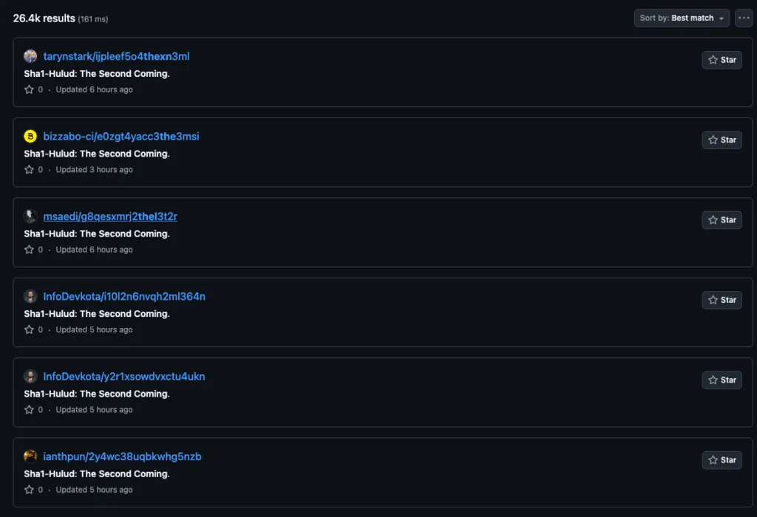Star the msaedi repository
757x517 pixels.
722,220
